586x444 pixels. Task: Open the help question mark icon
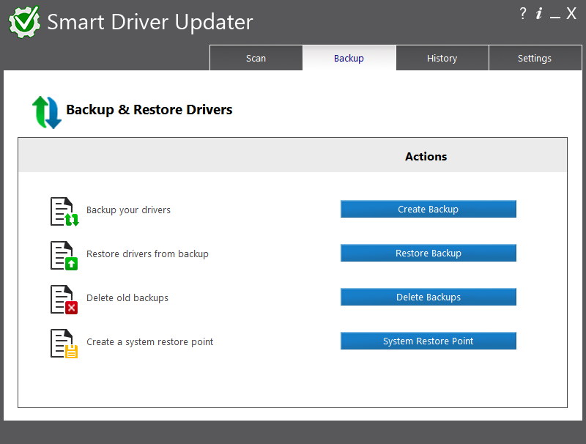point(522,13)
